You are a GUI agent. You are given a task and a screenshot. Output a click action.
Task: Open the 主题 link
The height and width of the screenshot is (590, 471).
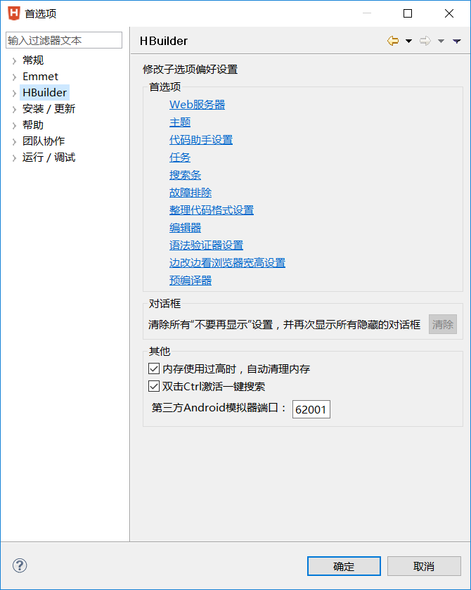pyautogui.click(x=180, y=122)
